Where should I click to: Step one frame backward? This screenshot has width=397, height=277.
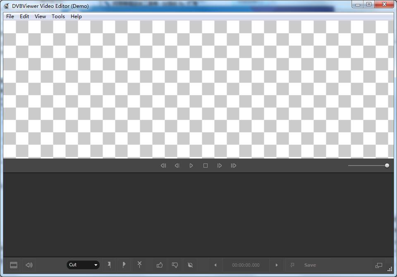(177, 165)
